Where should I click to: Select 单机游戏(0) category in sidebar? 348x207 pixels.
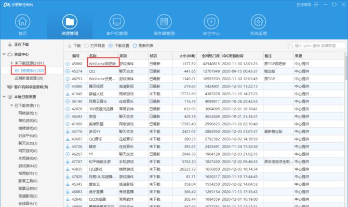click(x=28, y=121)
